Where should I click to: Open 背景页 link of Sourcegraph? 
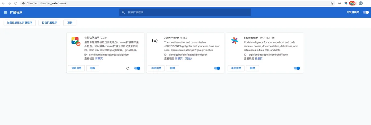pos(259,58)
